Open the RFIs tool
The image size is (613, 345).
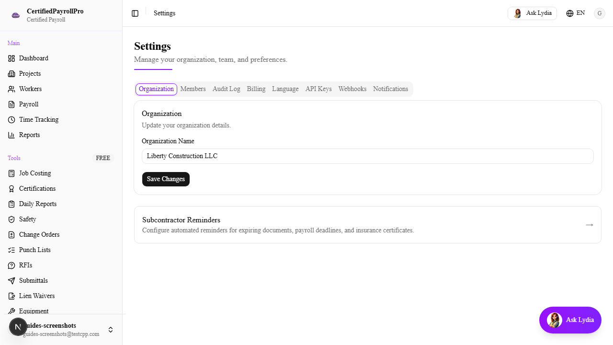coord(25,265)
